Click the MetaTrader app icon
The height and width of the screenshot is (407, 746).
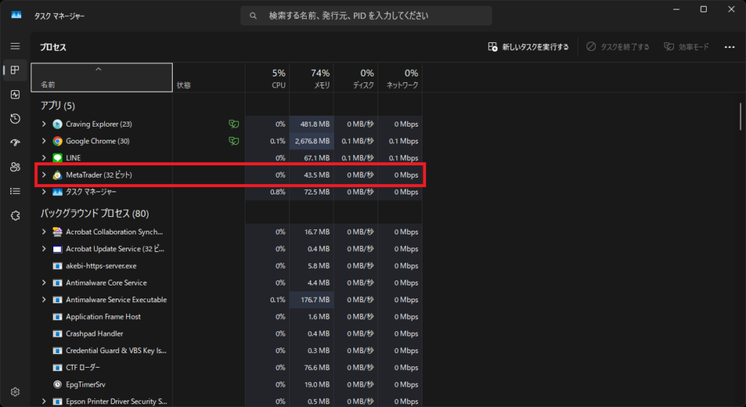(x=58, y=175)
